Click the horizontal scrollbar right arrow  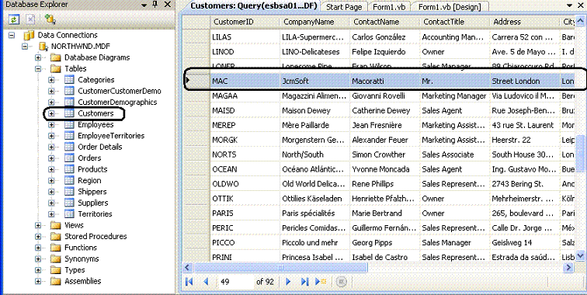pos(569,267)
